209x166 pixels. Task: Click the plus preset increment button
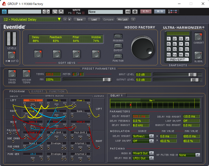click(69, 20)
